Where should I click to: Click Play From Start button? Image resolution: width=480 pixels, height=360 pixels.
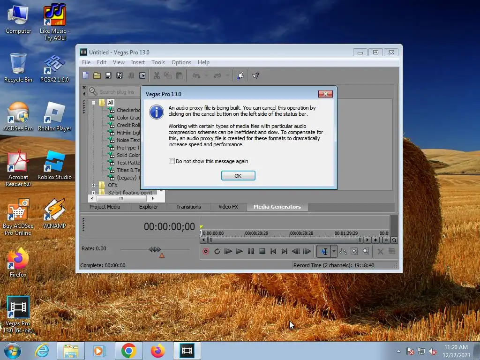point(228,251)
